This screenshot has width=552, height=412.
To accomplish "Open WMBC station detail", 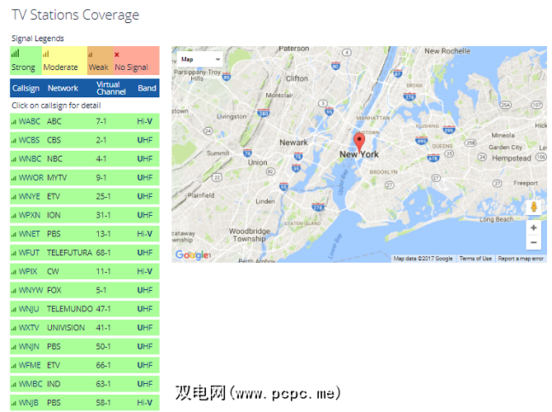I will (30, 384).
